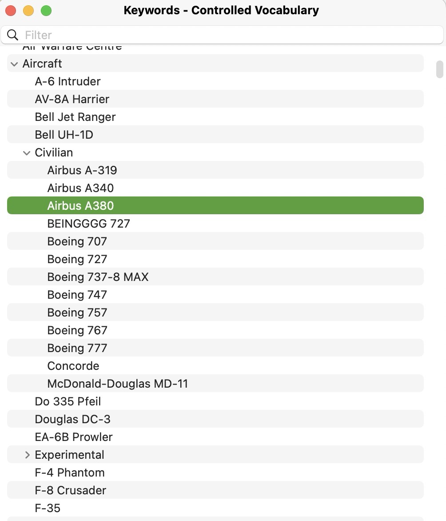446x521 pixels.
Task: Select the Douglas DC-3 keyword
Action: (72, 419)
